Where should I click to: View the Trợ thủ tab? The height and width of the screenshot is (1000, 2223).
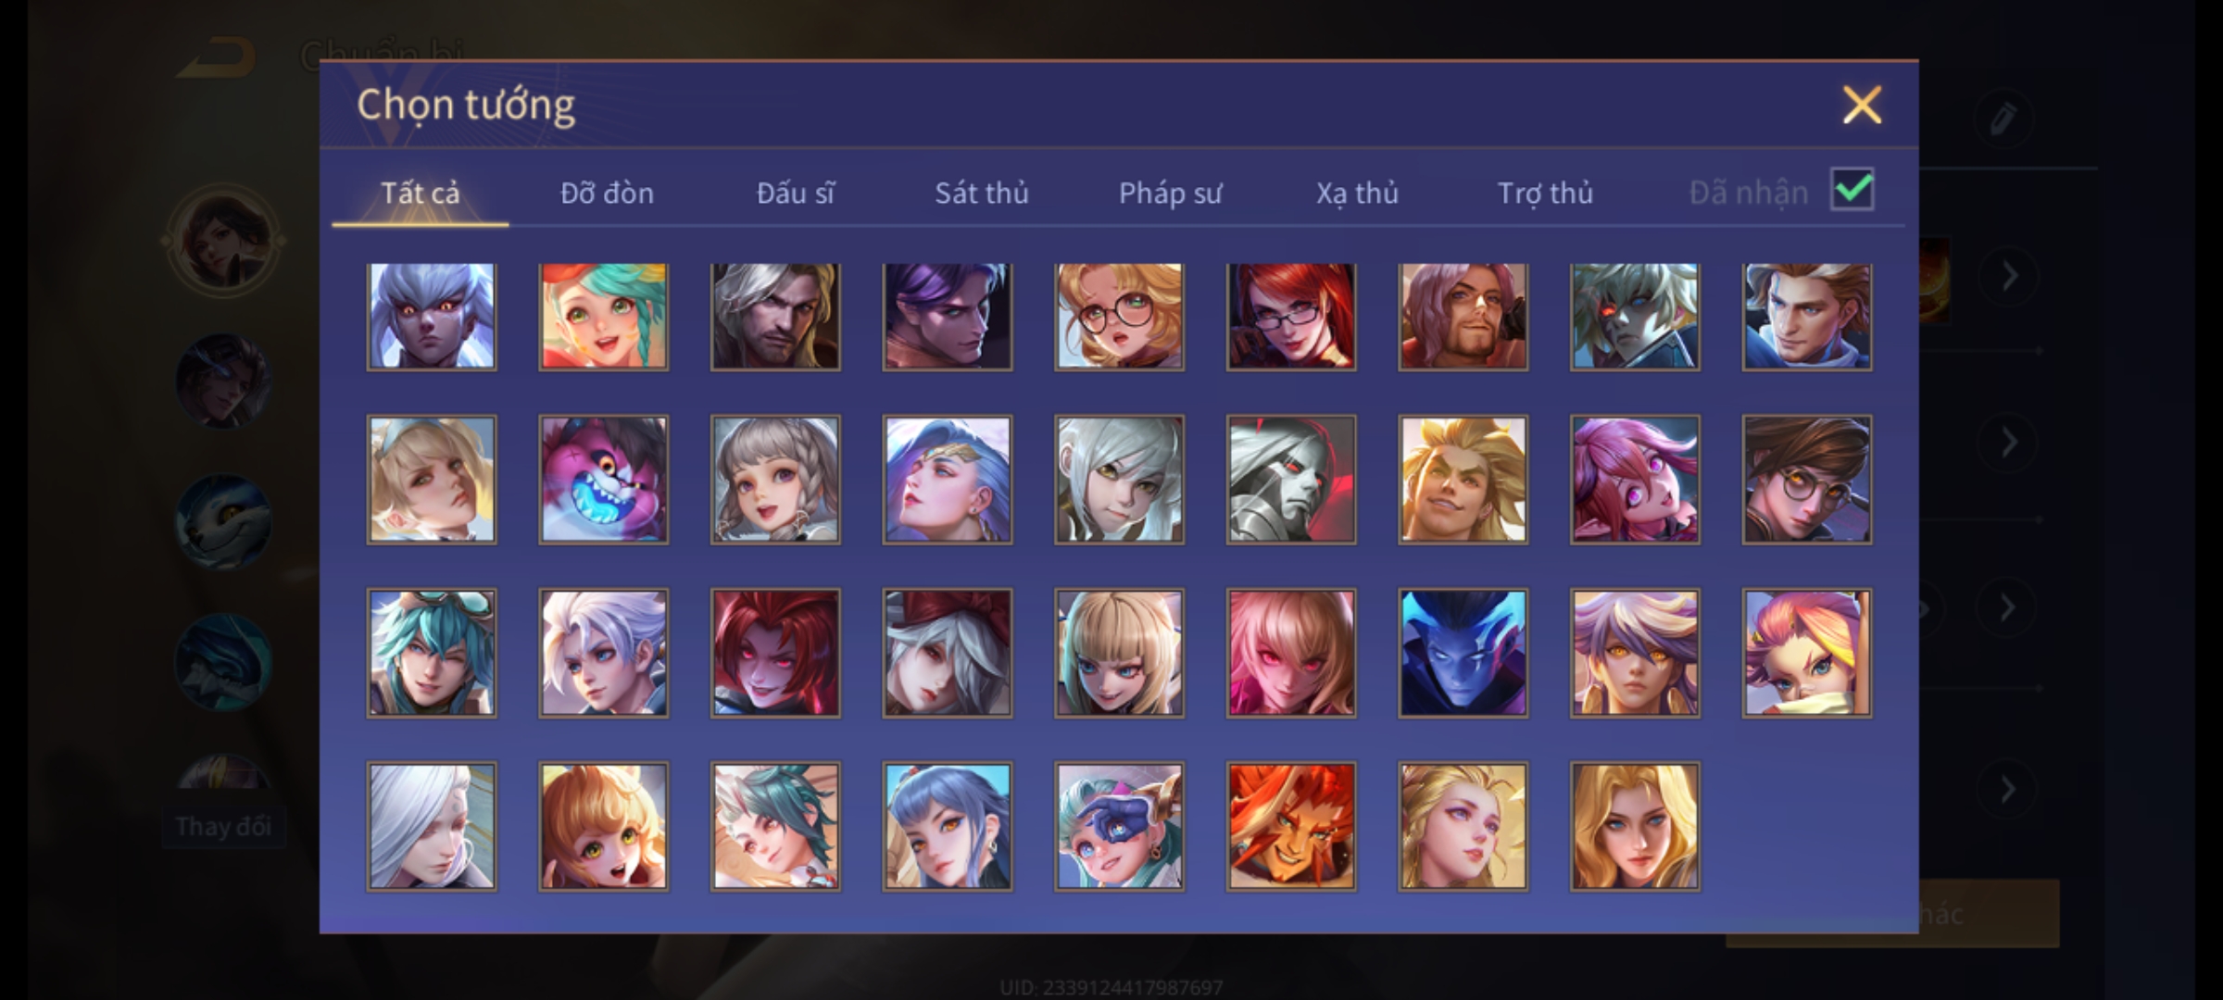[1545, 193]
